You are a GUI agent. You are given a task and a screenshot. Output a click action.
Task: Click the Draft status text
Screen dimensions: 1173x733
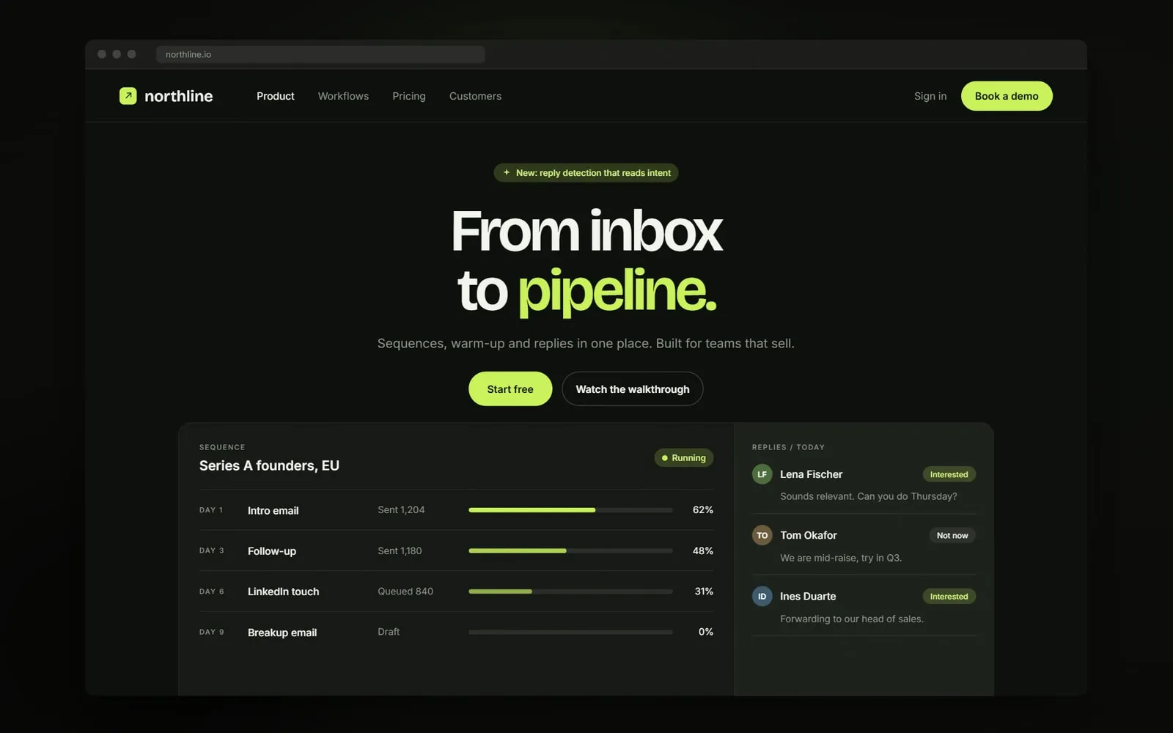(x=389, y=631)
